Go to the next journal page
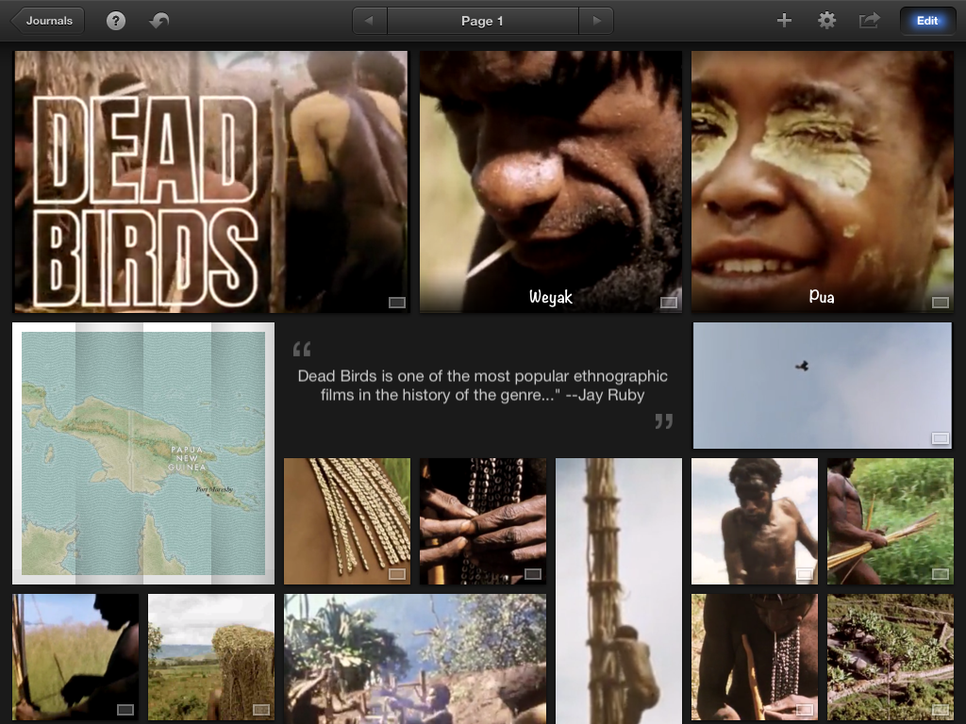This screenshot has width=966, height=724. 595,21
